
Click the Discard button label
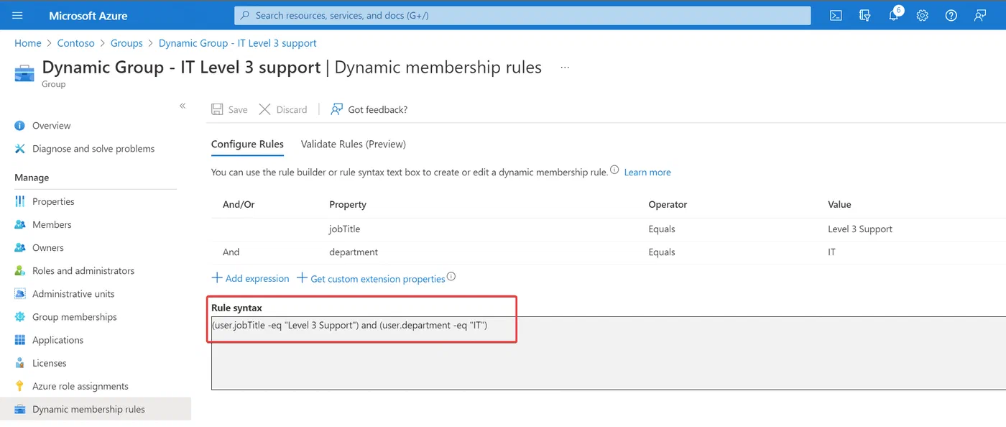[x=292, y=110]
